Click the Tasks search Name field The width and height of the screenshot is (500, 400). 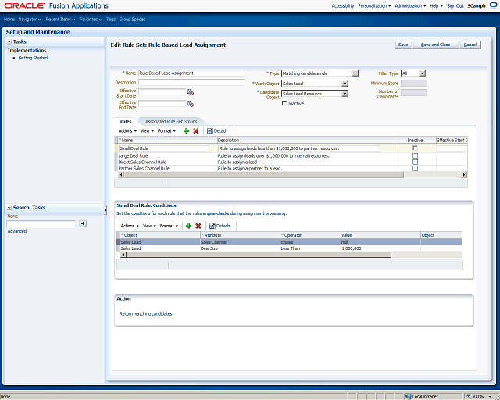(41, 223)
